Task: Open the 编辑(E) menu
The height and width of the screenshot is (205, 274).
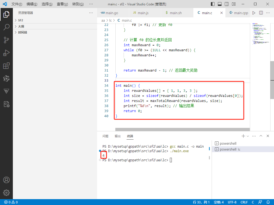Action: (32, 4)
